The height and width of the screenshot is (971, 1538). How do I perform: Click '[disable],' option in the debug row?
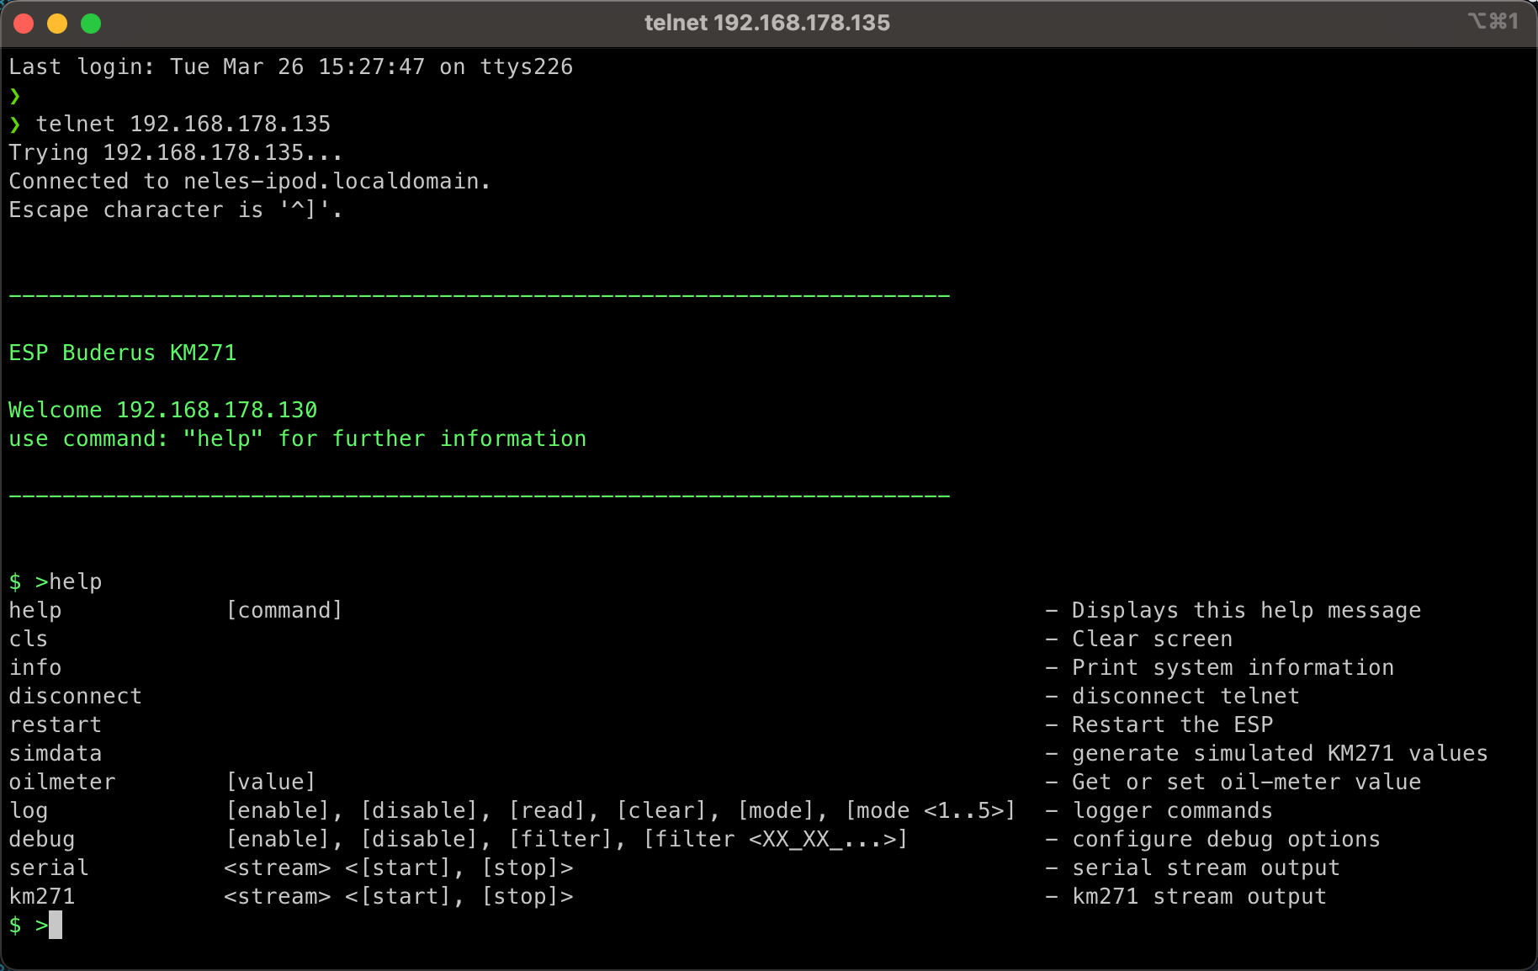tap(426, 839)
